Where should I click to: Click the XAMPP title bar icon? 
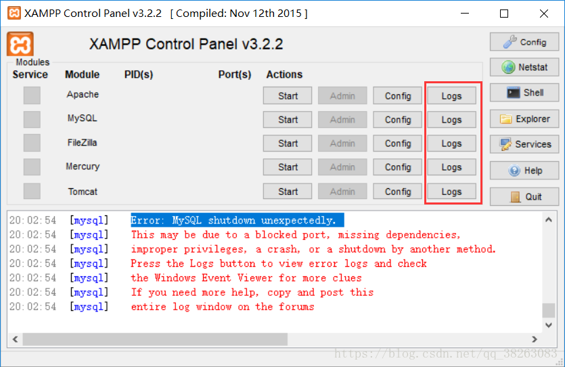[14, 14]
